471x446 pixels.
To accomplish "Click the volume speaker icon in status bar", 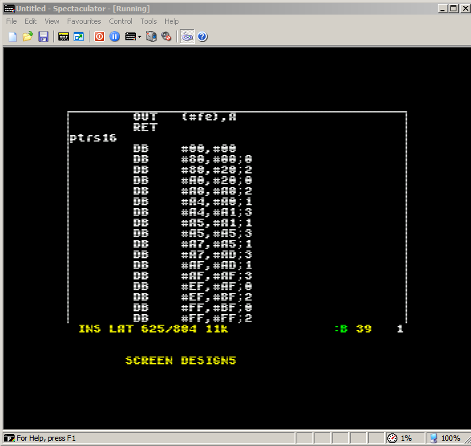I will coord(433,438).
